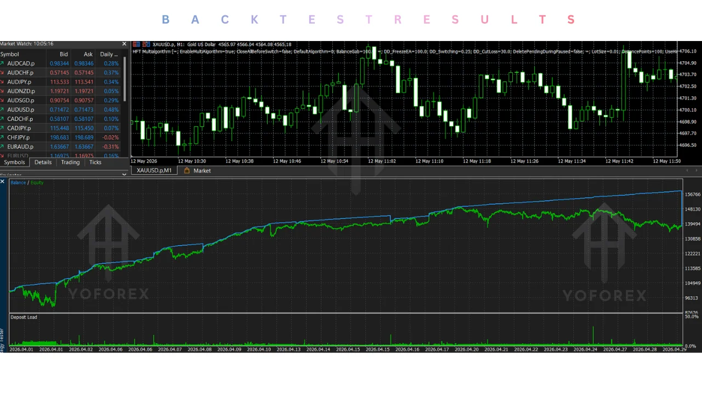Open the Trading tab in Market Watch
This screenshot has height=394, width=702.
click(x=70, y=163)
